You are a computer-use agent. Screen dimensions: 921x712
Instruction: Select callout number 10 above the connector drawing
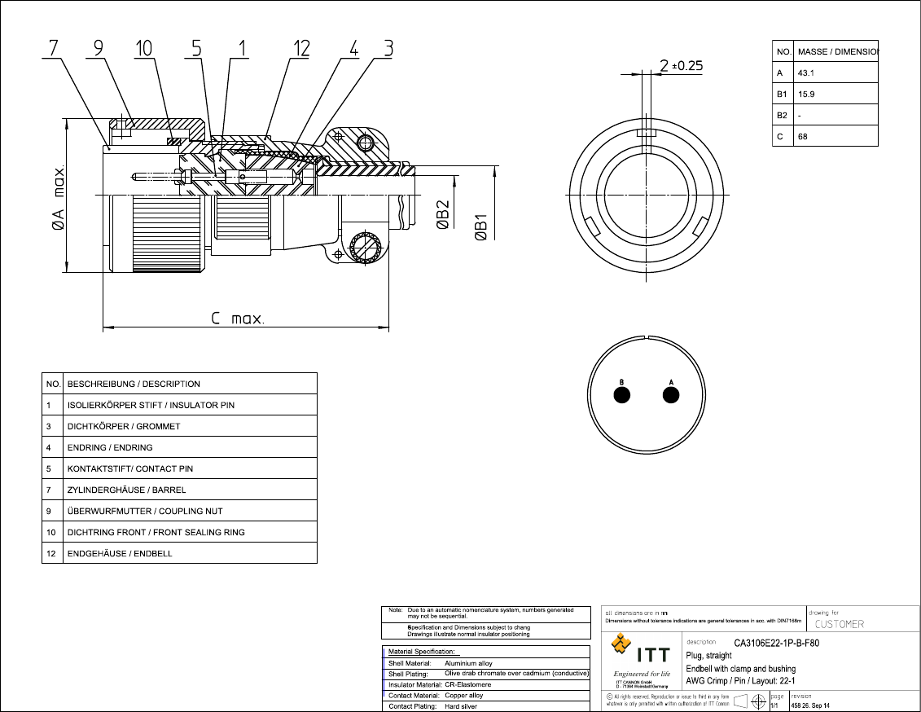coord(144,48)
